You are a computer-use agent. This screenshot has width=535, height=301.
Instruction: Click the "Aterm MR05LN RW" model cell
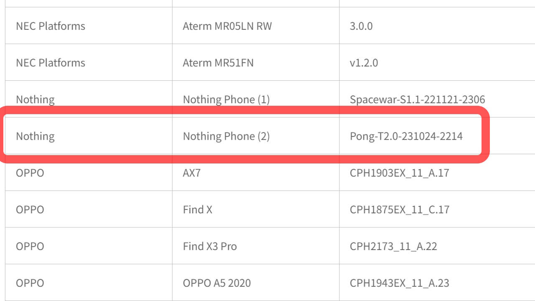coord(227,26)
